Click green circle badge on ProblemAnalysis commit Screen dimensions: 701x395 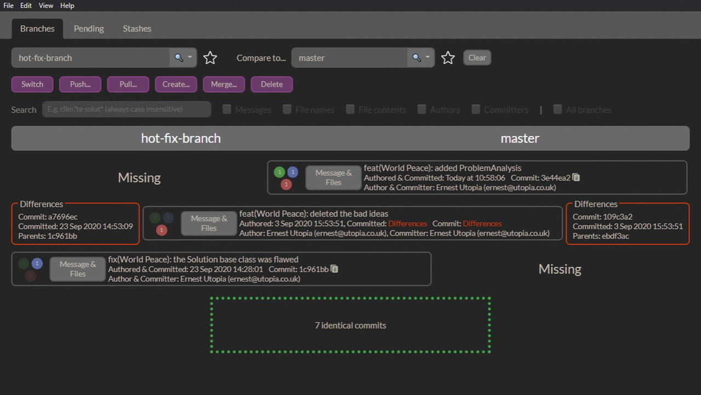point(280,172)
